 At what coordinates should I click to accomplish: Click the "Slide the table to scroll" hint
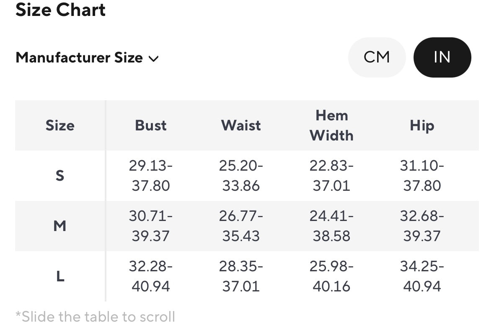pos(95,317)
